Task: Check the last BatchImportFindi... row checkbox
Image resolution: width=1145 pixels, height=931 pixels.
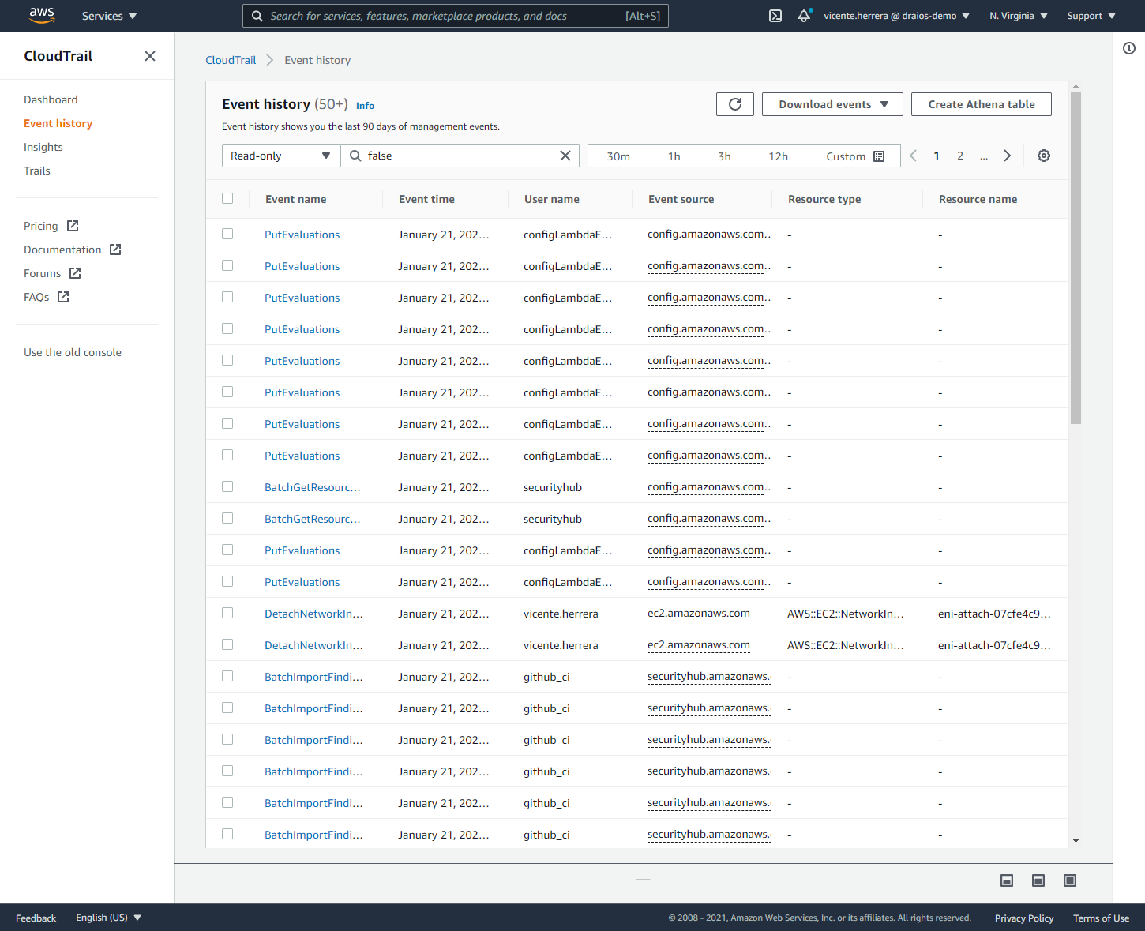Action: tap(227, 834)
